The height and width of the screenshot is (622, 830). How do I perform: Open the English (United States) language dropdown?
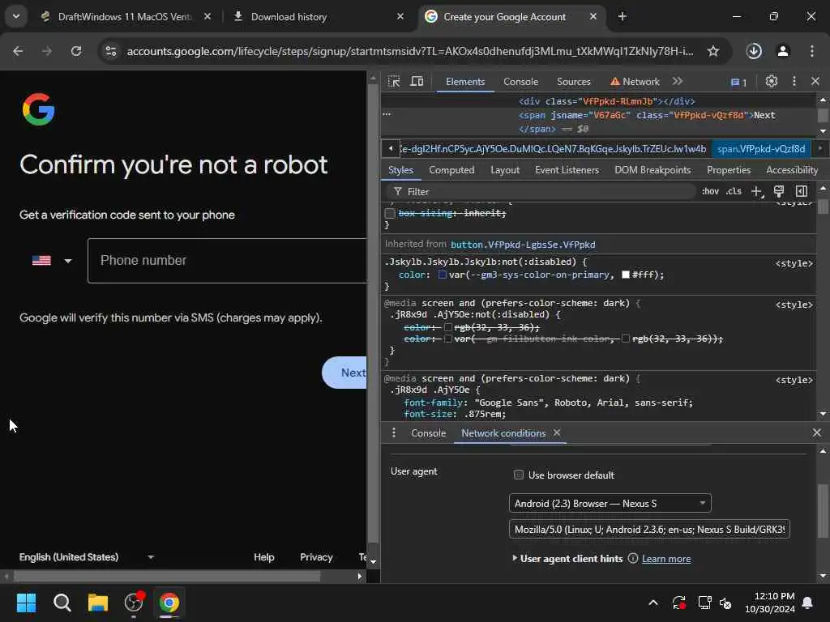point(86,557)
